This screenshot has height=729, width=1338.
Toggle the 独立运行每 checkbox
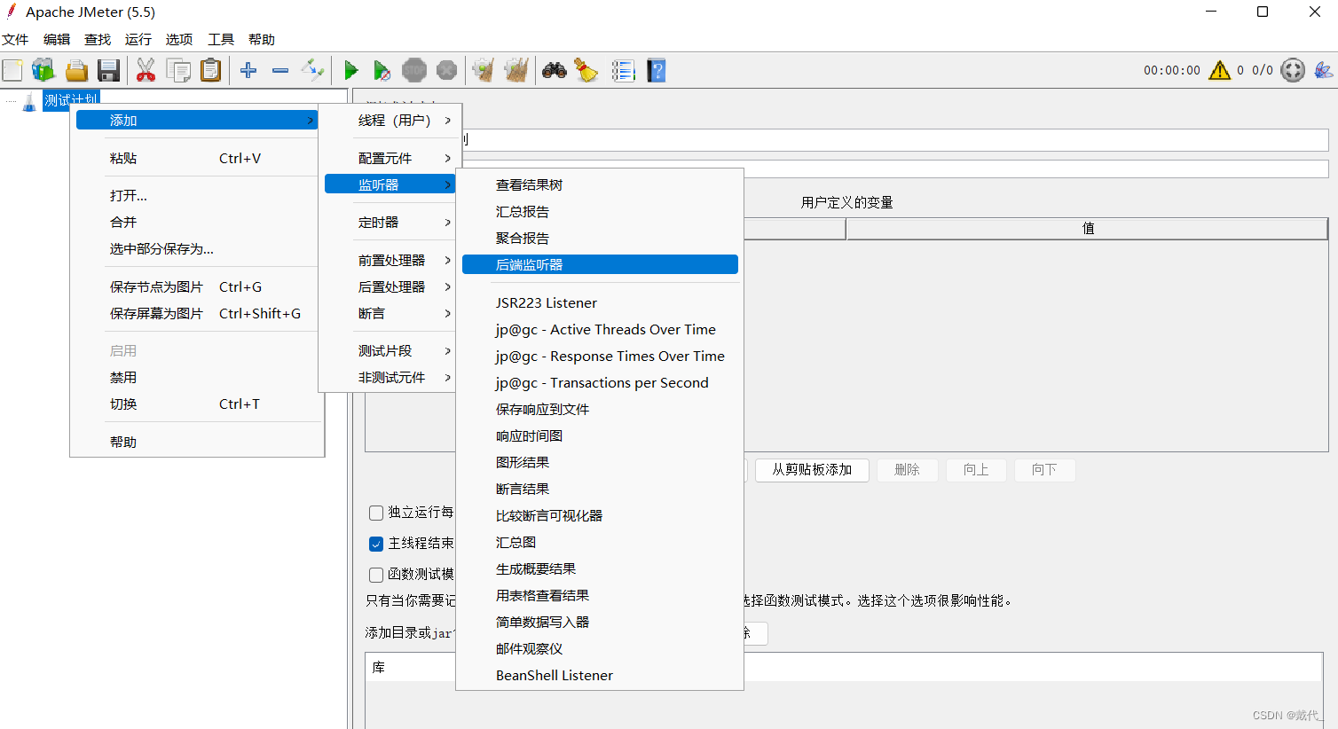click(x=376, y=513)
